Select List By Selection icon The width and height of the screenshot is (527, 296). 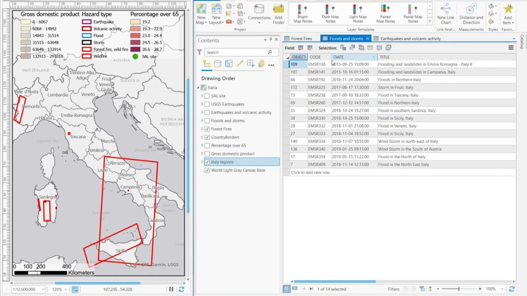(229, 64)
